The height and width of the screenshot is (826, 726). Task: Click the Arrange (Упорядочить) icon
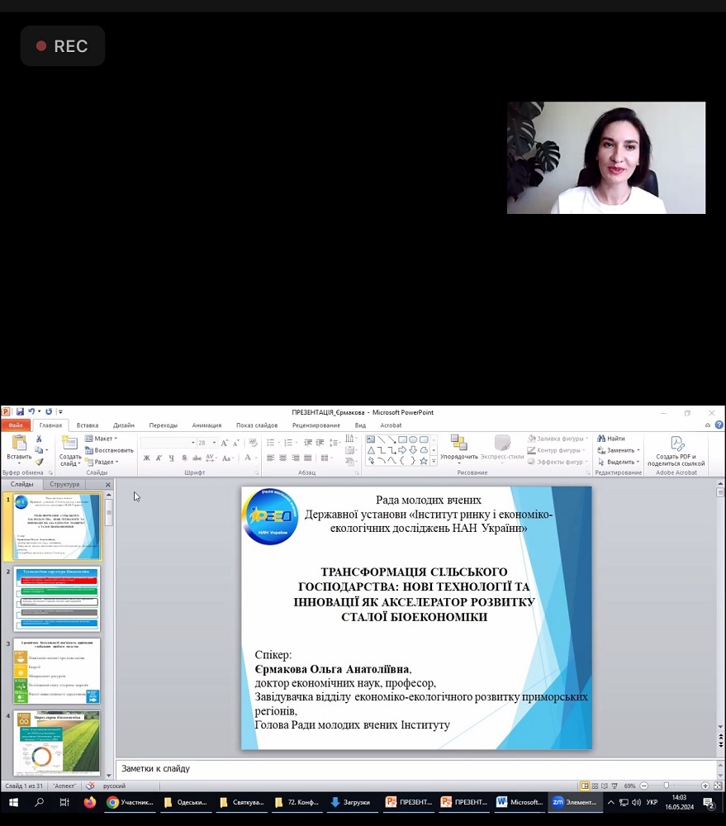point(458,444)
